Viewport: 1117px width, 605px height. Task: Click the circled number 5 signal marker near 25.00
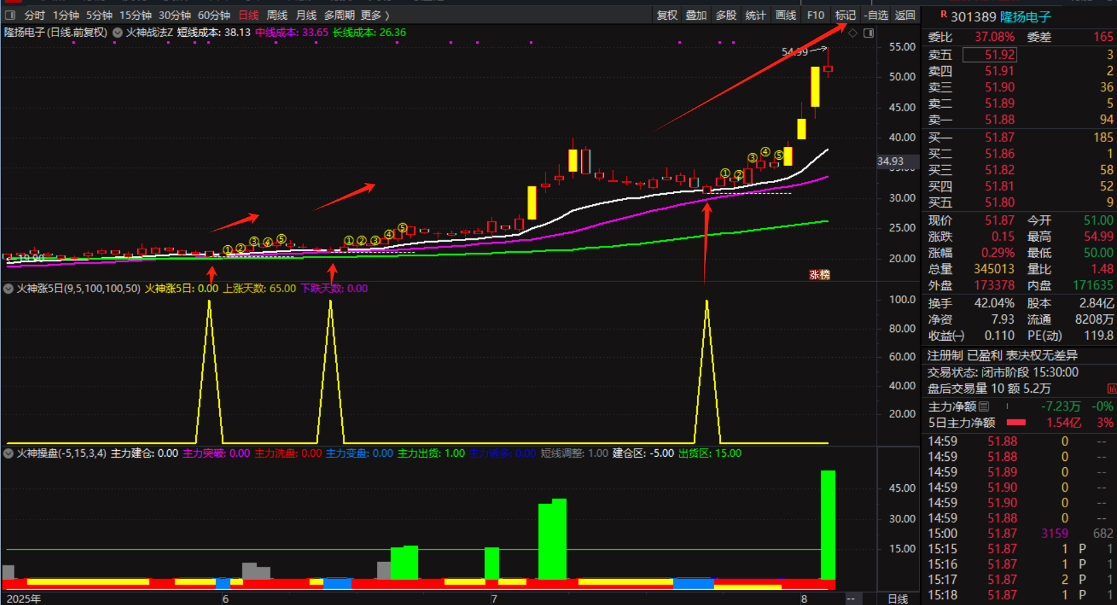pyautogui.click(x=403, y=227)
